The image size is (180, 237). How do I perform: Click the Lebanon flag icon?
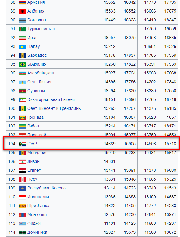point(22,162)
